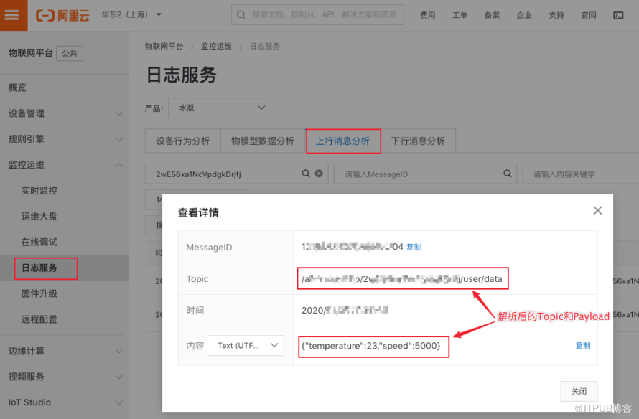
Task: Clear the device name field text
Action: click(319, 174)
